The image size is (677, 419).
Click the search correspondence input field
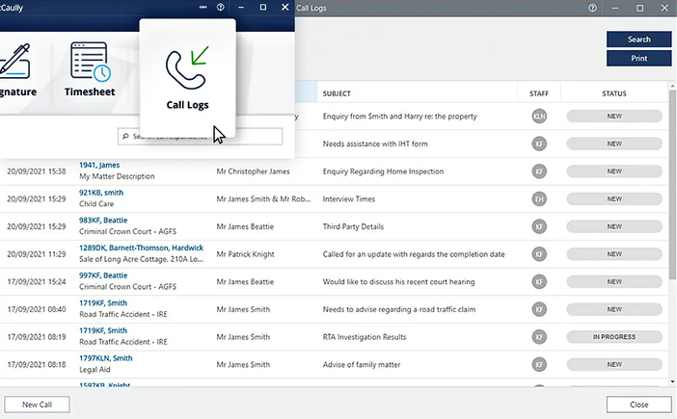(200, 136)
